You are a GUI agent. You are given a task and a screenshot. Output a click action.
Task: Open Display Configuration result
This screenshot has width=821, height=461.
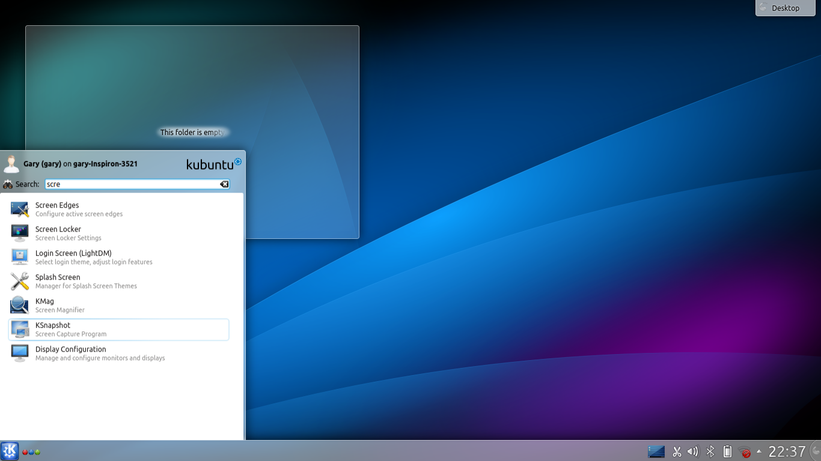click(x=118, y=354)
